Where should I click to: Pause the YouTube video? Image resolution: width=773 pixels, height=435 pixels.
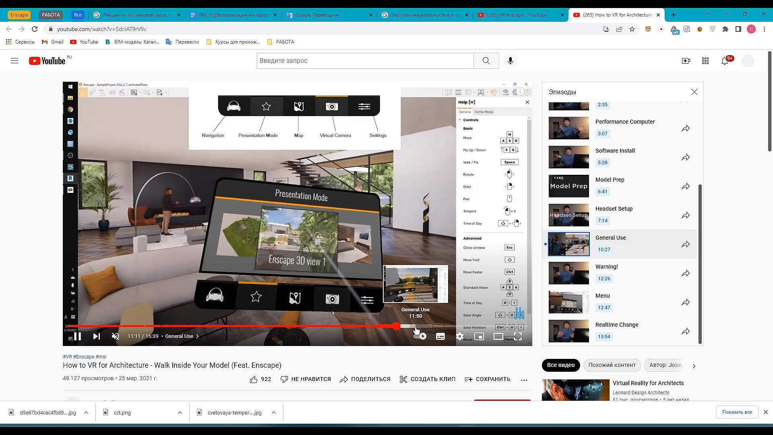[78, 336]
